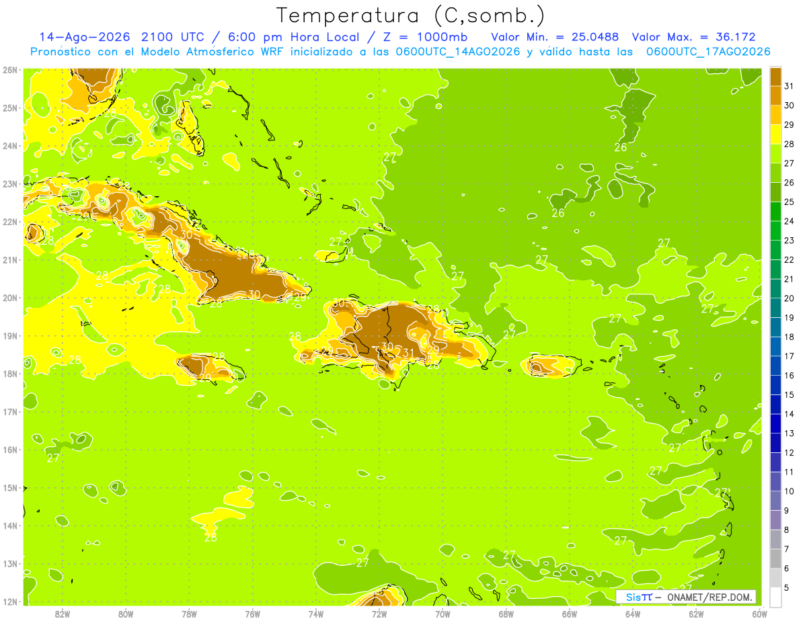Pick the lime swatch between 27 and 28

click(x=775, y=153)
